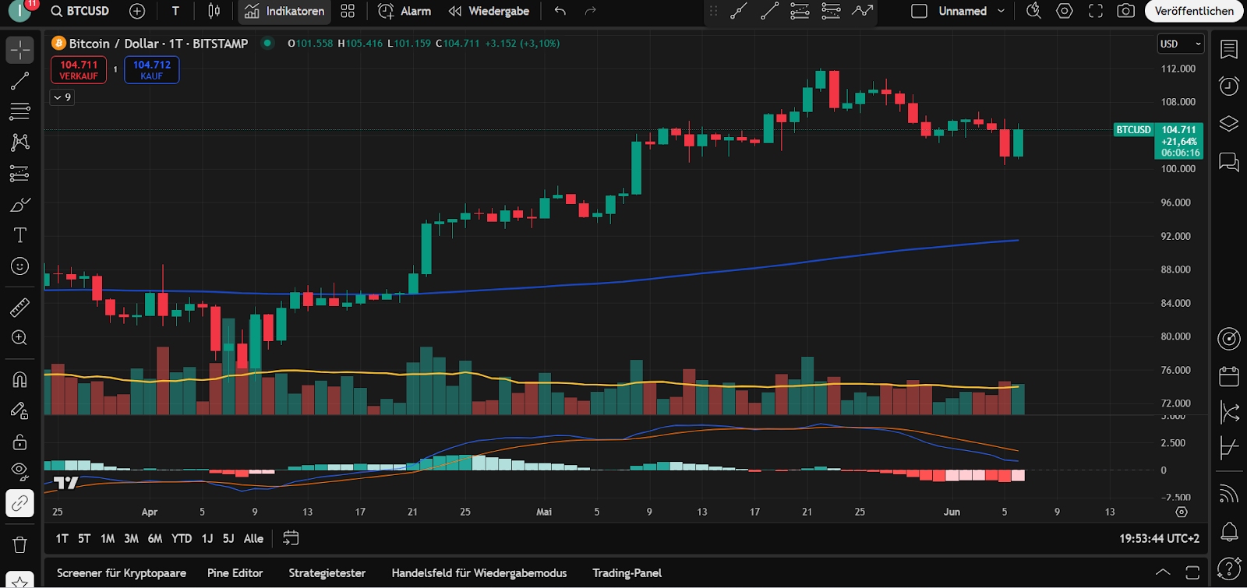Viewport: 1247px width, 588px height.
Task: Set the range to Alle
Action: (x=253, y=538)
